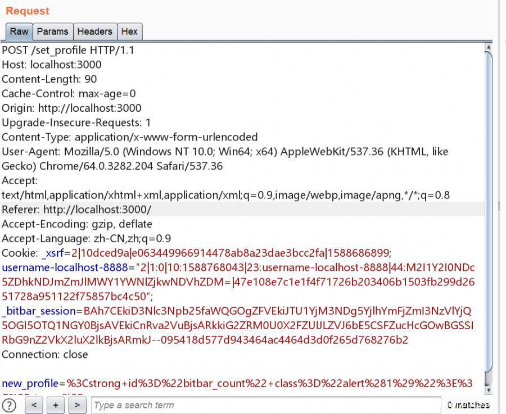Click the plus search options button

pyautogui.click(x=56, y=405)
